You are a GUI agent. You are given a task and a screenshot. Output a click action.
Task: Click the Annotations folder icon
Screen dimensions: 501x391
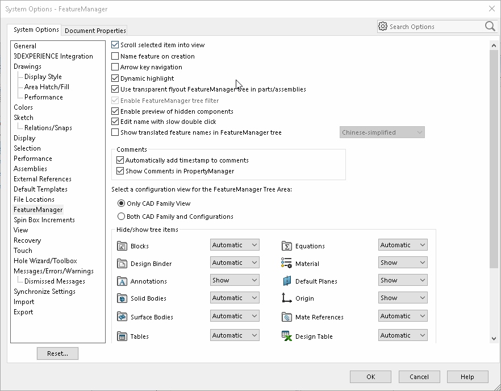[122, 281]
